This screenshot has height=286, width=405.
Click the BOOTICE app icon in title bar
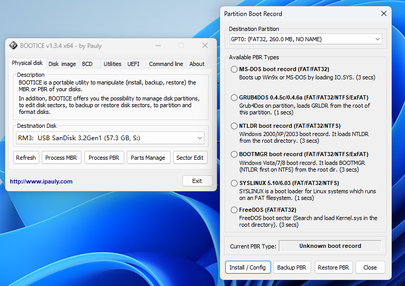pyautogui.click(x=13, y=45)
